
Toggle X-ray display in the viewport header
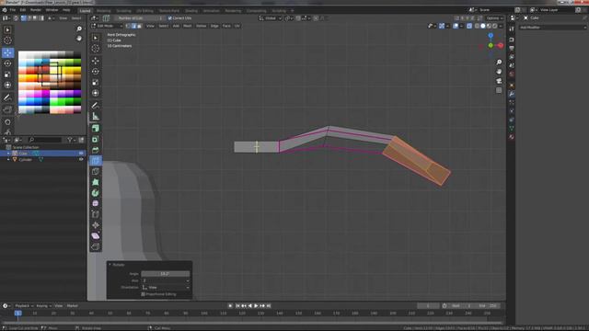[x=469, y=26]
